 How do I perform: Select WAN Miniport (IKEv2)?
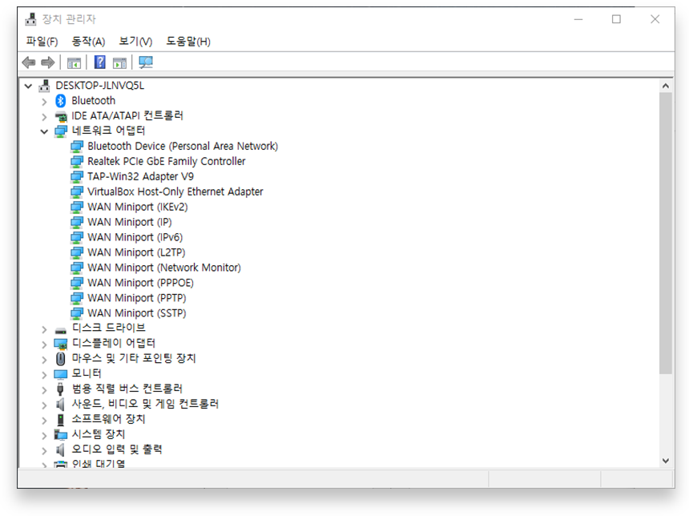click(138, 207)
